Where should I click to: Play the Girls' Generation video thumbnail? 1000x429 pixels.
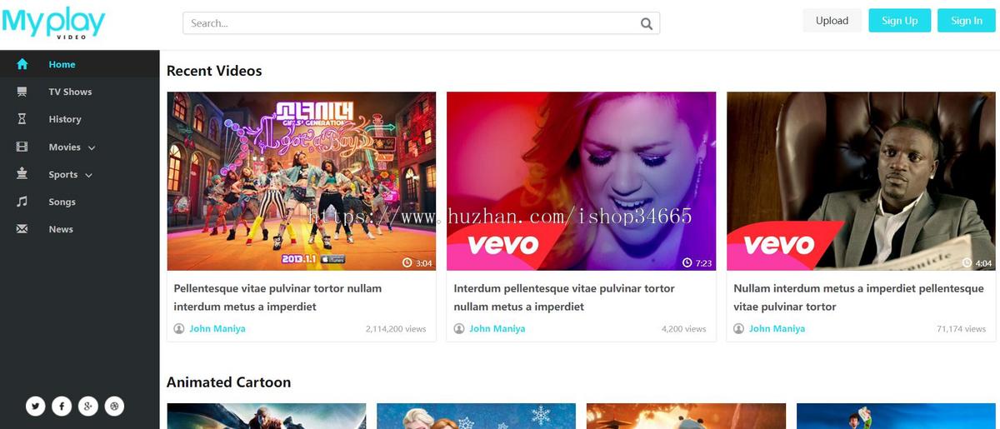click(302, 181)
